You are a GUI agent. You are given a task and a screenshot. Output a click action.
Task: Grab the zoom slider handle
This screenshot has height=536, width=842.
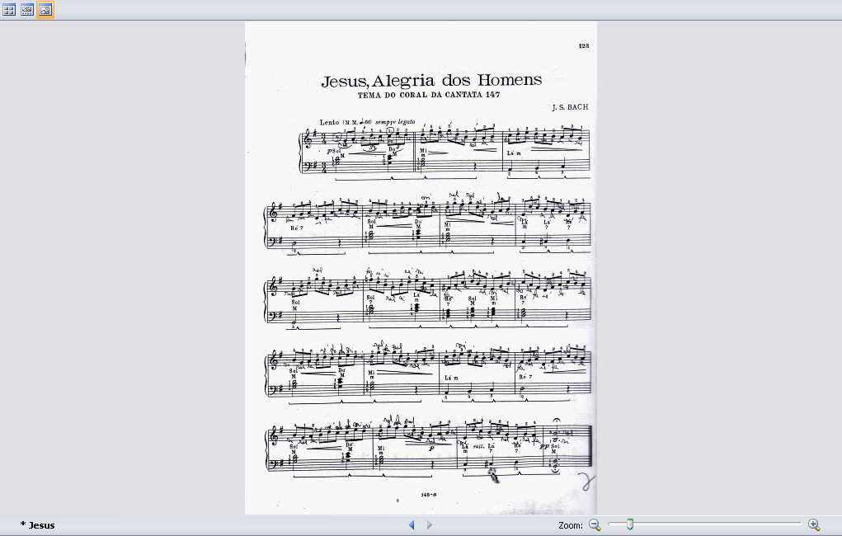[x=630, y=524]
